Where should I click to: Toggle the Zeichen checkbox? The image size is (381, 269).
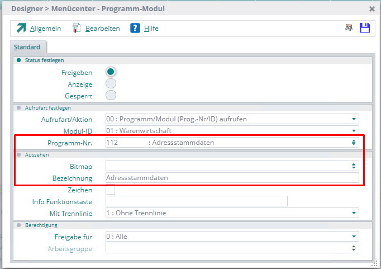coord(110,190)
